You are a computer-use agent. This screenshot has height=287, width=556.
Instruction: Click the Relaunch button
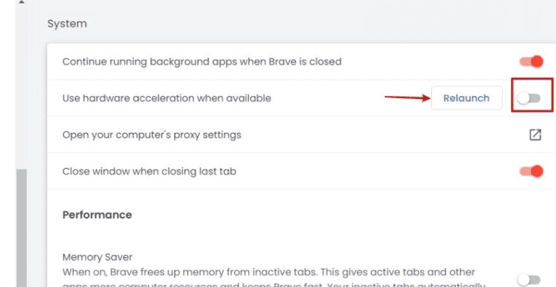pos(466,98)
